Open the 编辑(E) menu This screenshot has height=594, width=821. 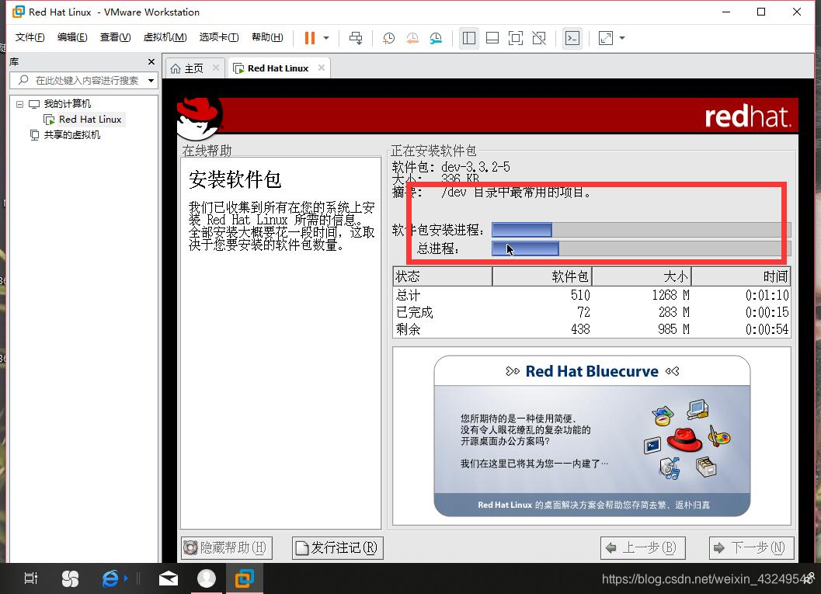[x=72, y=37]
